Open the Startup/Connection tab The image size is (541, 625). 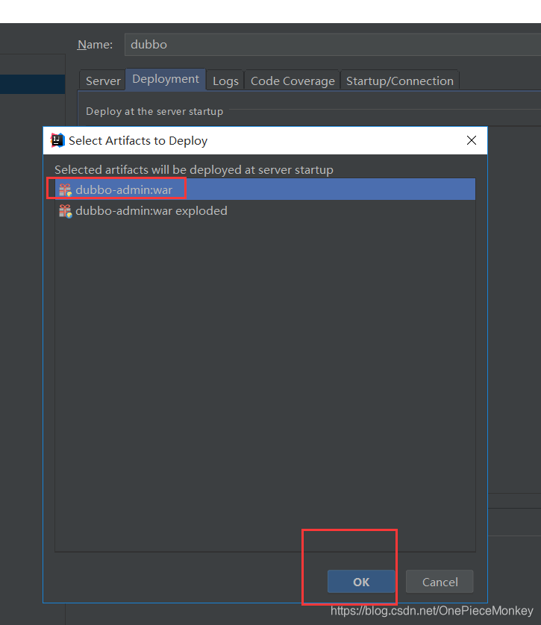[x=399, y=81]
